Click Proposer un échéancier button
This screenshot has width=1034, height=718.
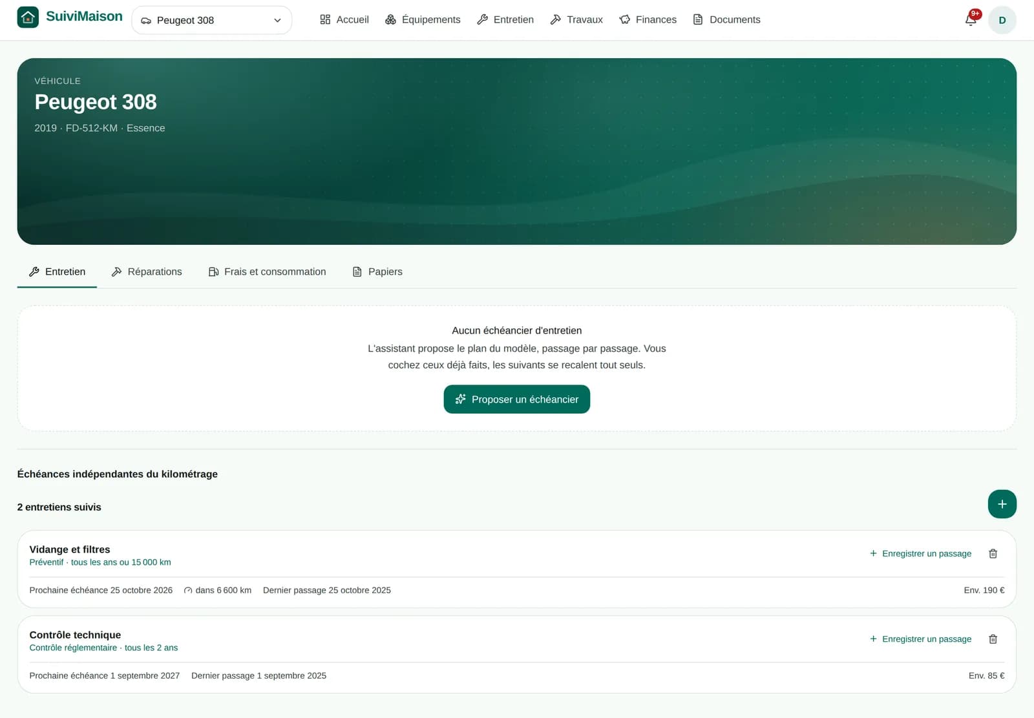coord(516,399)
